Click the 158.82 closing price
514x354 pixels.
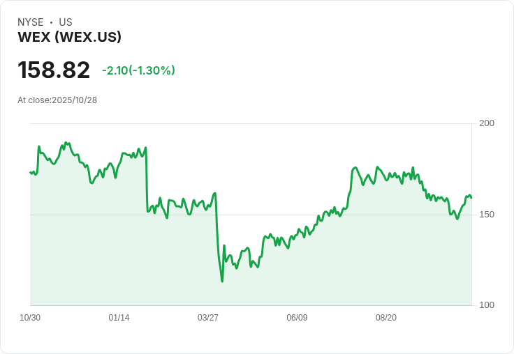click(x=54, y=70)
